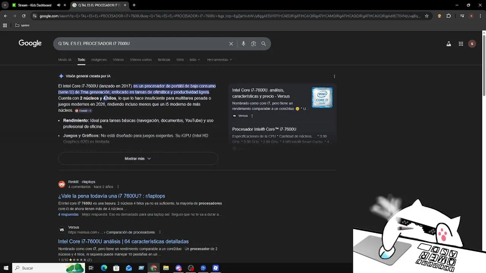Open Roblox from the taskbar
This screenshot has width=486, height=273.
tap(216, 268)
